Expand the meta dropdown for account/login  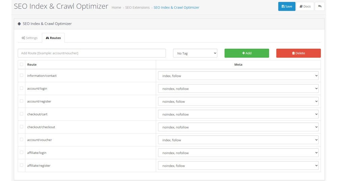pos(238,89)
